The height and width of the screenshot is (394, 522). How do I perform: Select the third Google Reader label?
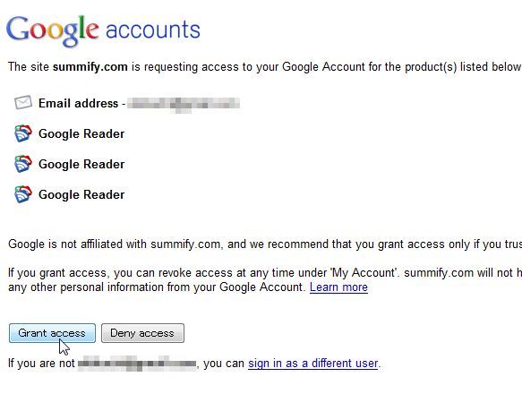[81, 195]
